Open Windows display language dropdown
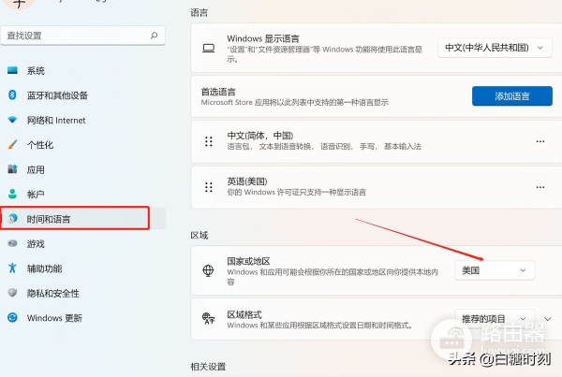 coord(495,48)
